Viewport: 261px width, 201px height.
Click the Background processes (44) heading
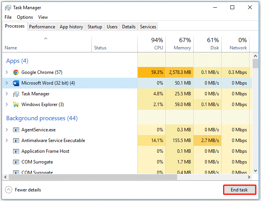coord(42,118)
